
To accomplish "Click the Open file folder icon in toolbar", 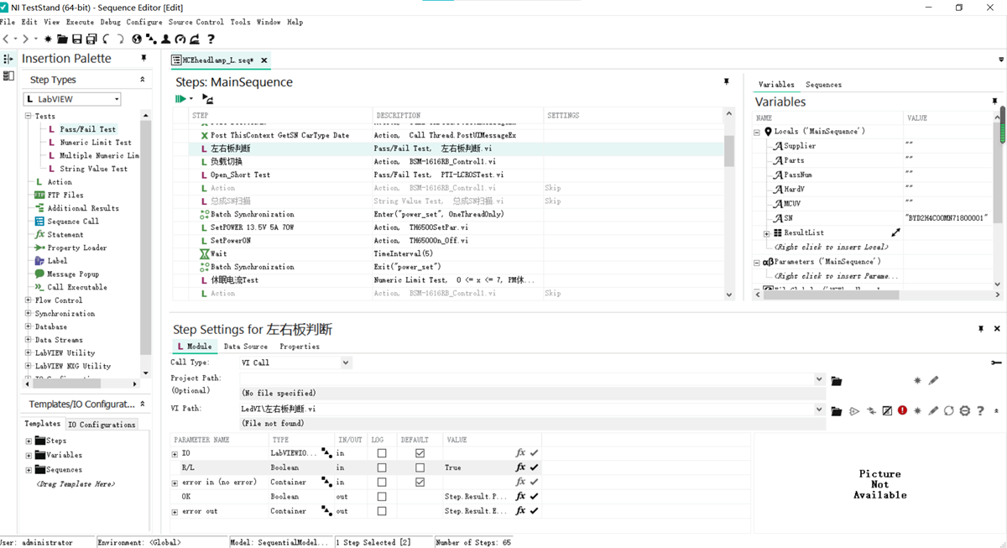I will click(x=63, y=39).
